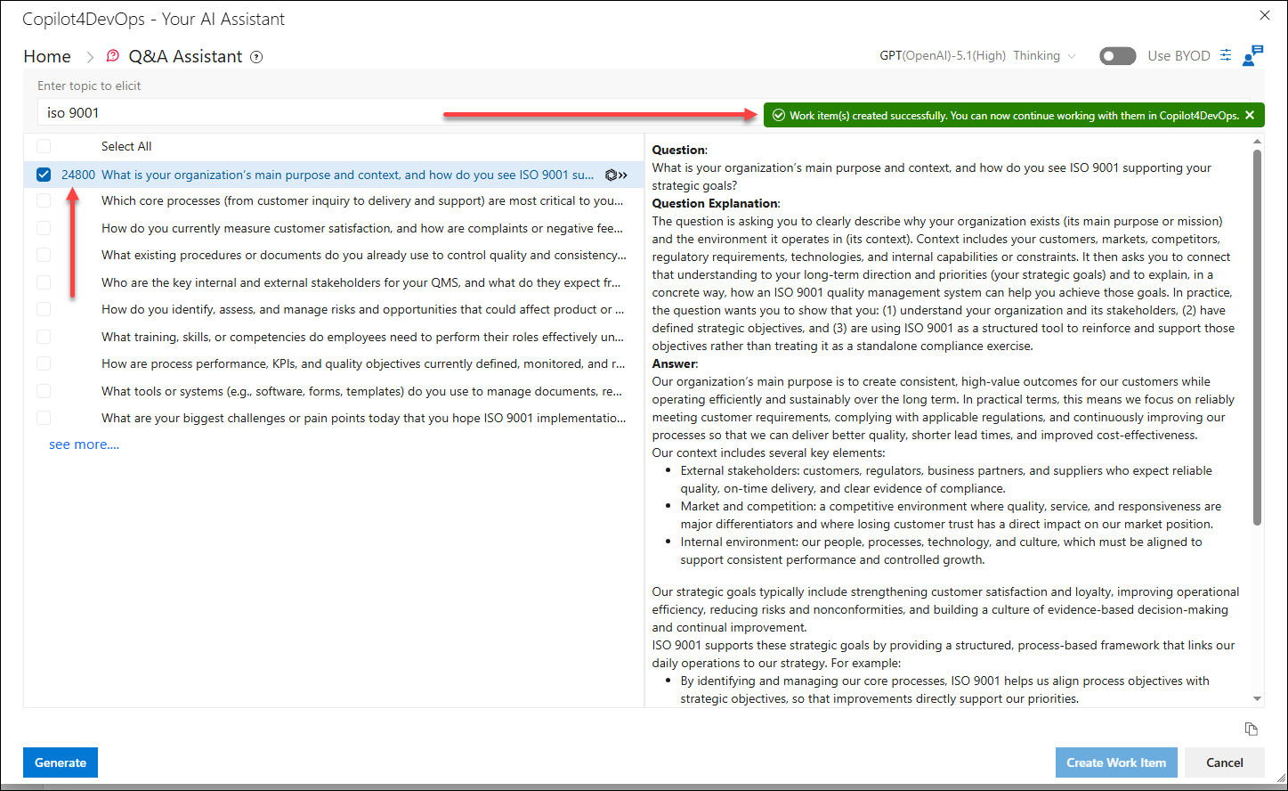Click the Q&A Assistant breadcrumb icon
This screenshot has height=791, width=1288.
pos(113,56)
